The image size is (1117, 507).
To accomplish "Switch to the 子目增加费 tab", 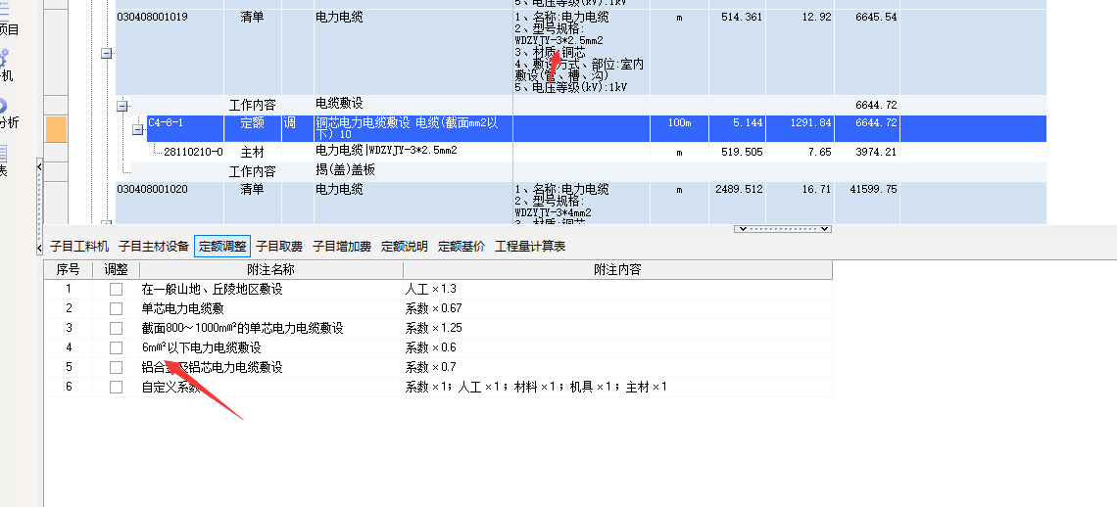I will point(342,247).
